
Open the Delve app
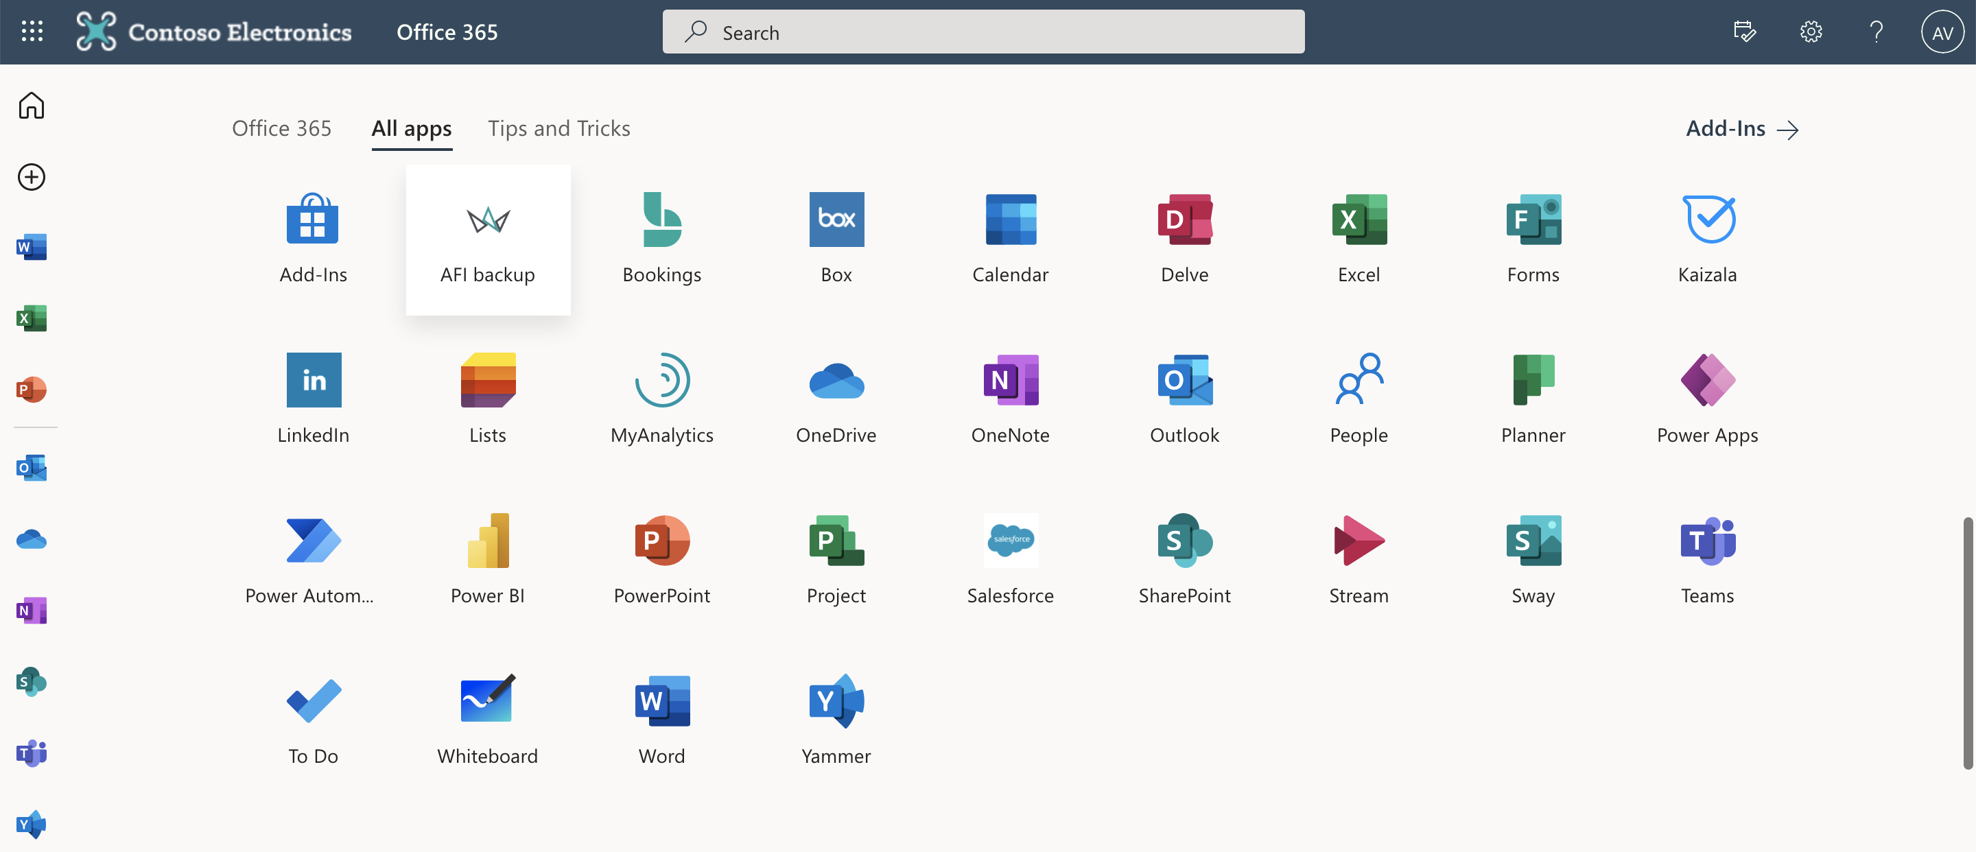tap(1184, 239)
